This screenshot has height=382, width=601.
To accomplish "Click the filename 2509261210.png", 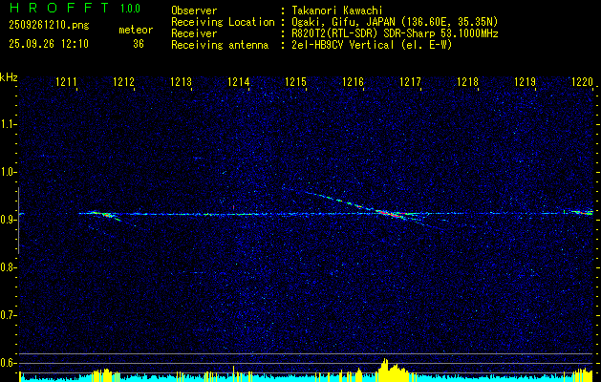I will 49,26.
